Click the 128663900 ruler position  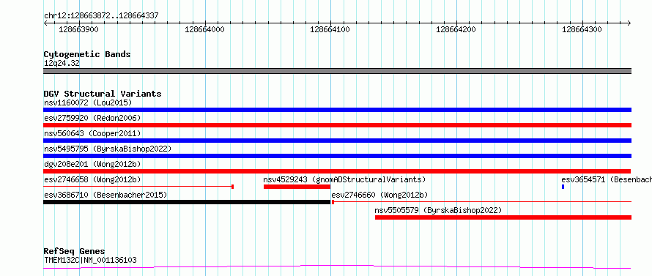pyautogui.click(x=79, y=29)
